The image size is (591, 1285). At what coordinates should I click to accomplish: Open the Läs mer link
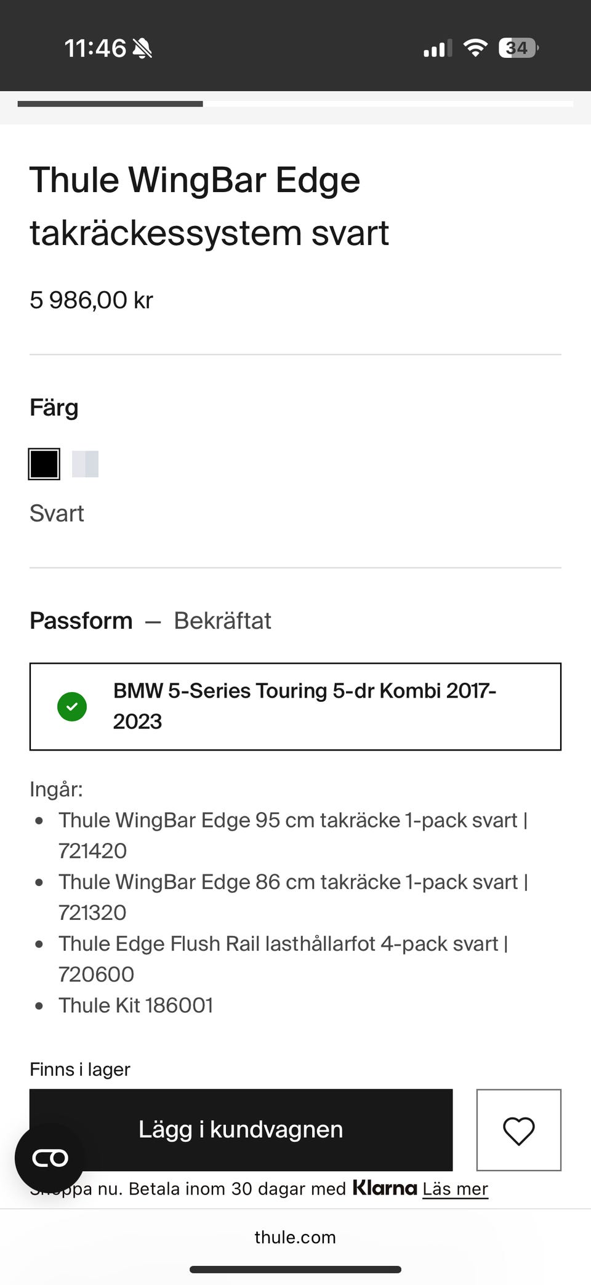[x=455, y=1189]
